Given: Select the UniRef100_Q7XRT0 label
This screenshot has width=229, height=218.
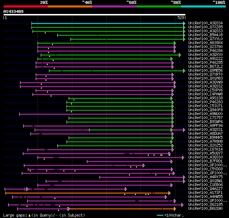Looking at the screenshot, I should [205, 75].
